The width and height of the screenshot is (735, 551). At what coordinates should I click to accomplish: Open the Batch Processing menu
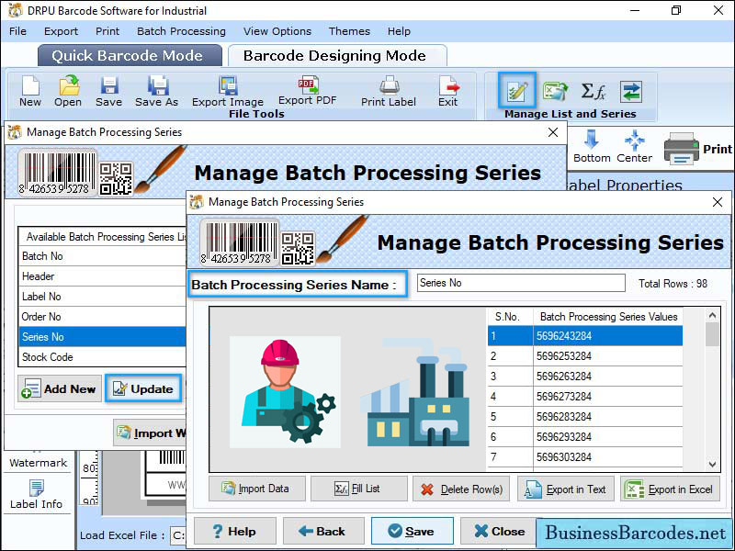(181, 31)
